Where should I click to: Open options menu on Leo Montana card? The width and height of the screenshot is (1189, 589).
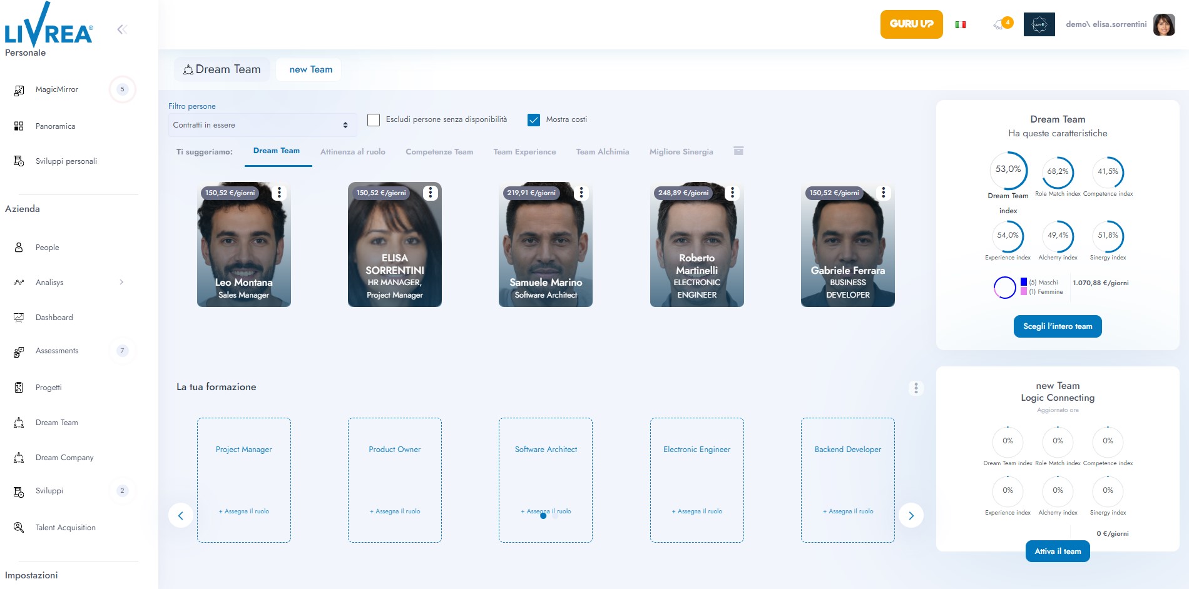click(x=279, y=193)
